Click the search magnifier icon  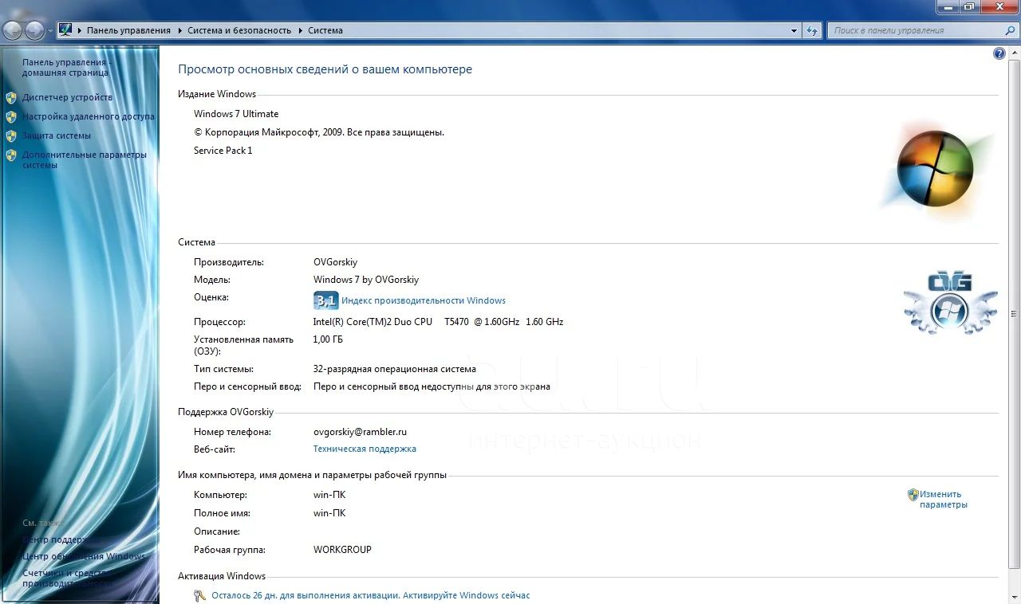[x=1010, y=30]
